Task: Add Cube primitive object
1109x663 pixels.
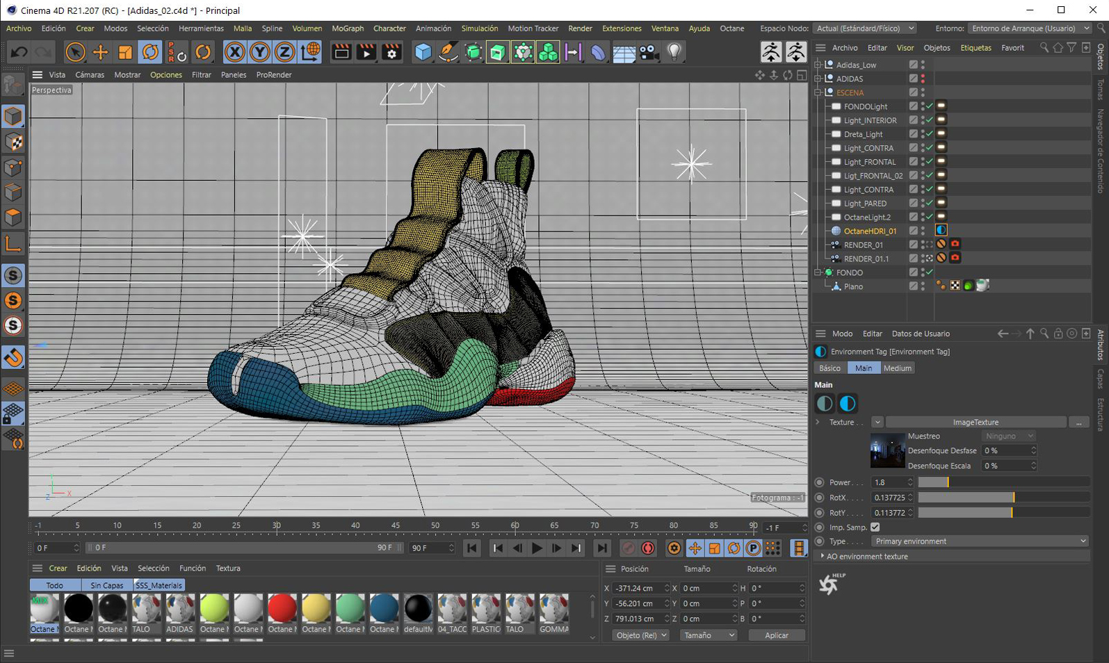Action: 423,52
